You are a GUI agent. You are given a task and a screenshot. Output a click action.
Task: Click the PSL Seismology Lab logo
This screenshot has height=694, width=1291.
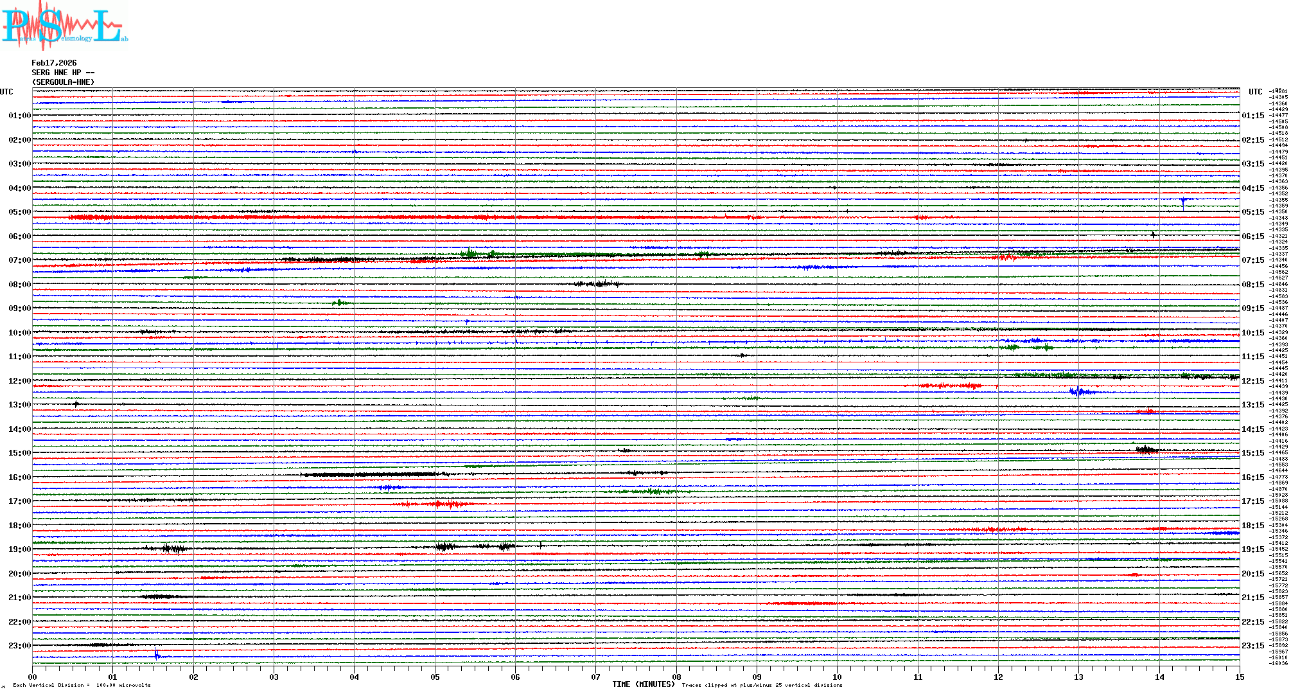(x=64, y=26)
